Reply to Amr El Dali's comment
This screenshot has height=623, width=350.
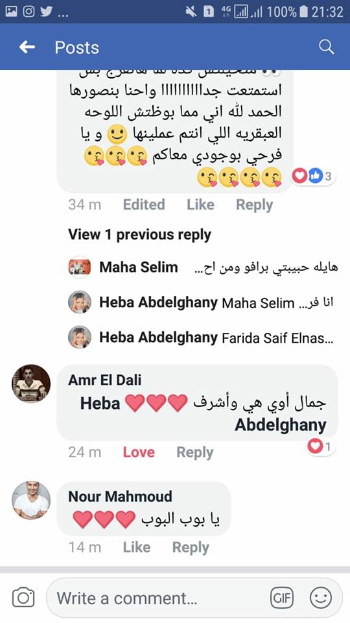click(x=195, y=452)
